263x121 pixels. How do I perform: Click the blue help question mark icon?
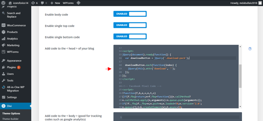[250, 49]
